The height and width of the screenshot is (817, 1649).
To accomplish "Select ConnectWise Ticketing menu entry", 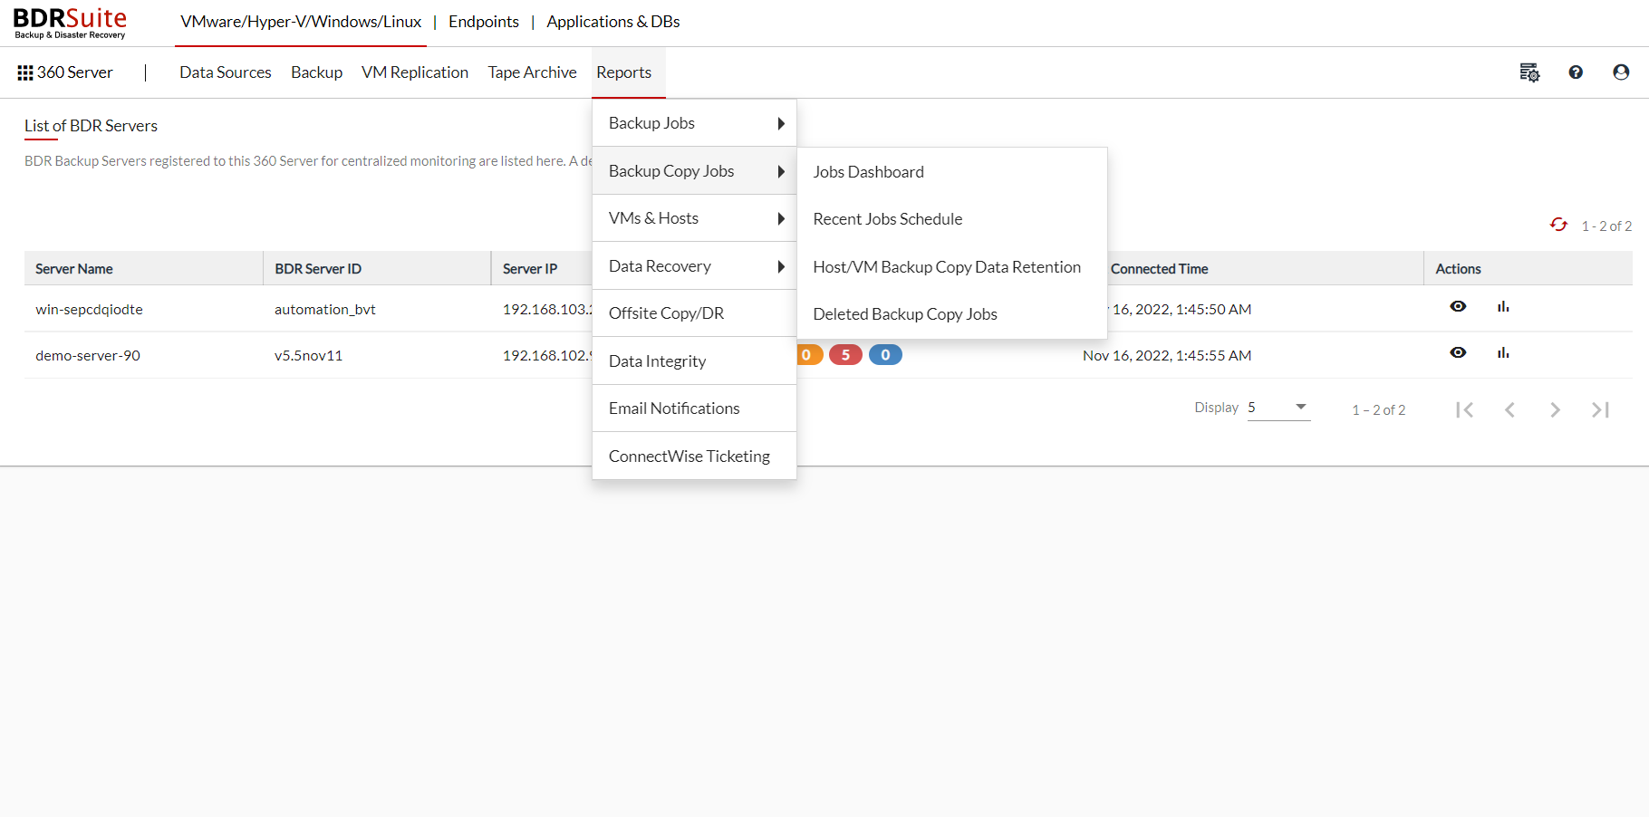I will 694,457.
